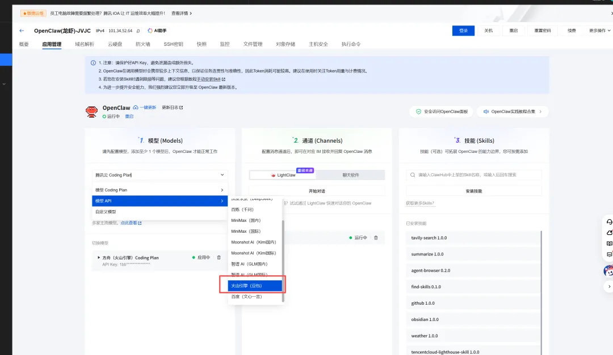
Task: Open 更新日志 external link icon
Action: point(181,107)
